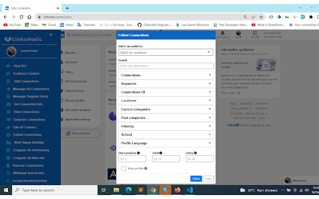Screen dimensions: 319x199
Task: Click Start position info icon
Action: 139,153
